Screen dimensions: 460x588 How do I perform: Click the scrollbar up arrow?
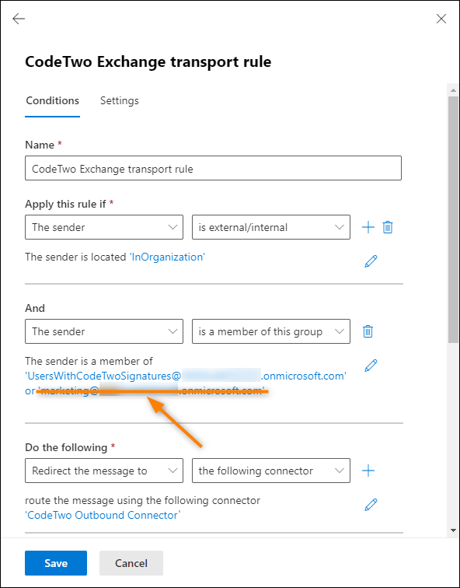click(x=453, y=90)
